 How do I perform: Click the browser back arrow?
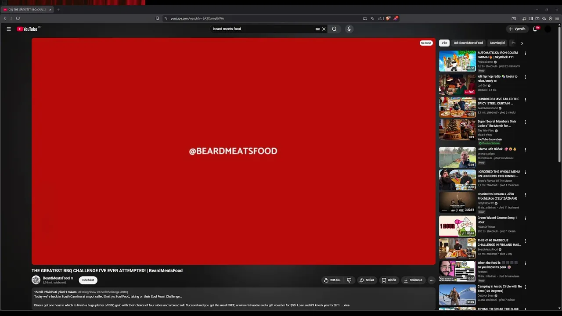pos(5,18)
